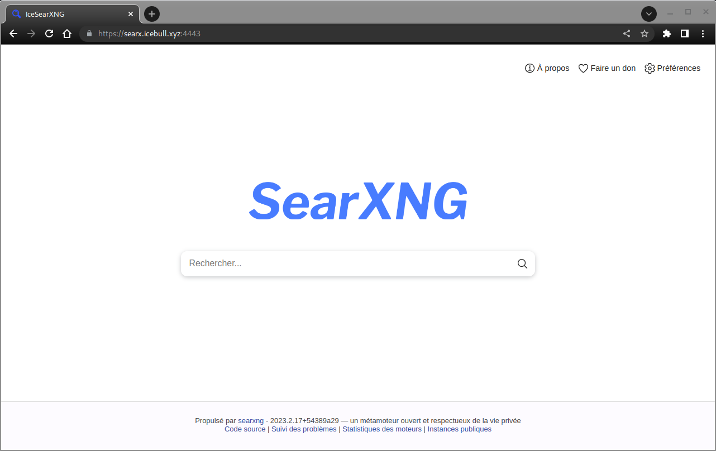
Task: Select the IceSearXNG tab
Action: 67,14
